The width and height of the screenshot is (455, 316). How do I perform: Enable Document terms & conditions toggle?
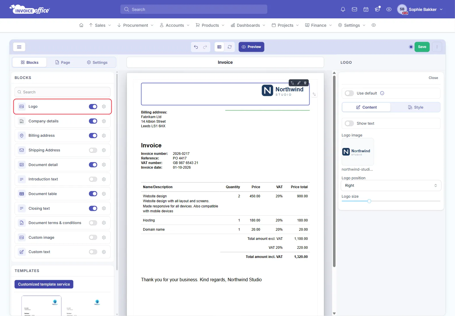[x=93, y=223]
